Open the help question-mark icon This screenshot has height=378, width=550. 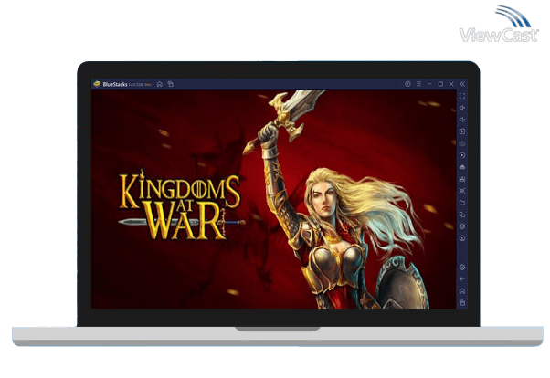pos(407,84)
